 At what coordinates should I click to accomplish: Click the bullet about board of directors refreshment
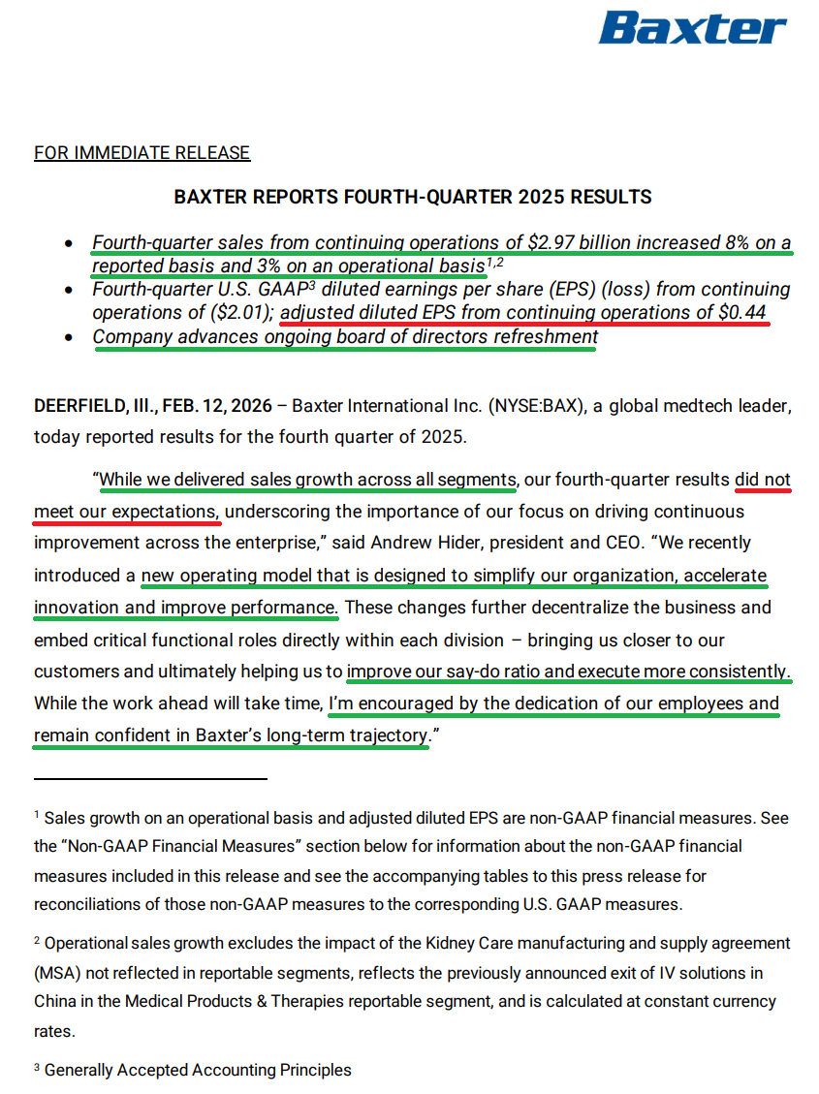click(x=345, y=337)
